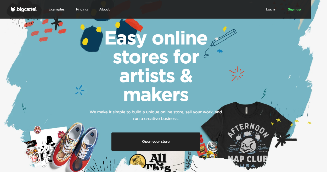Open the About page
The image size is (327, 172).
[104, 9]
